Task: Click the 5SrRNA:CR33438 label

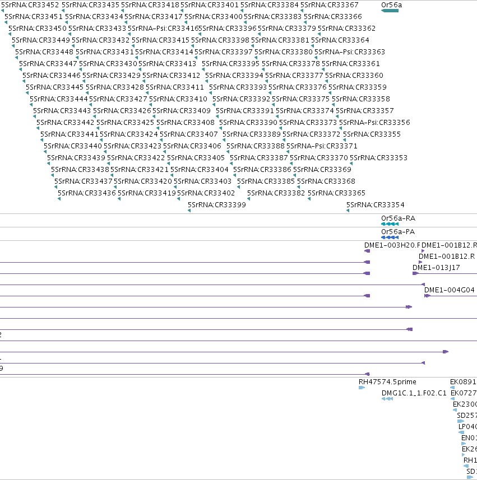Action: click(x=80, y=170)
